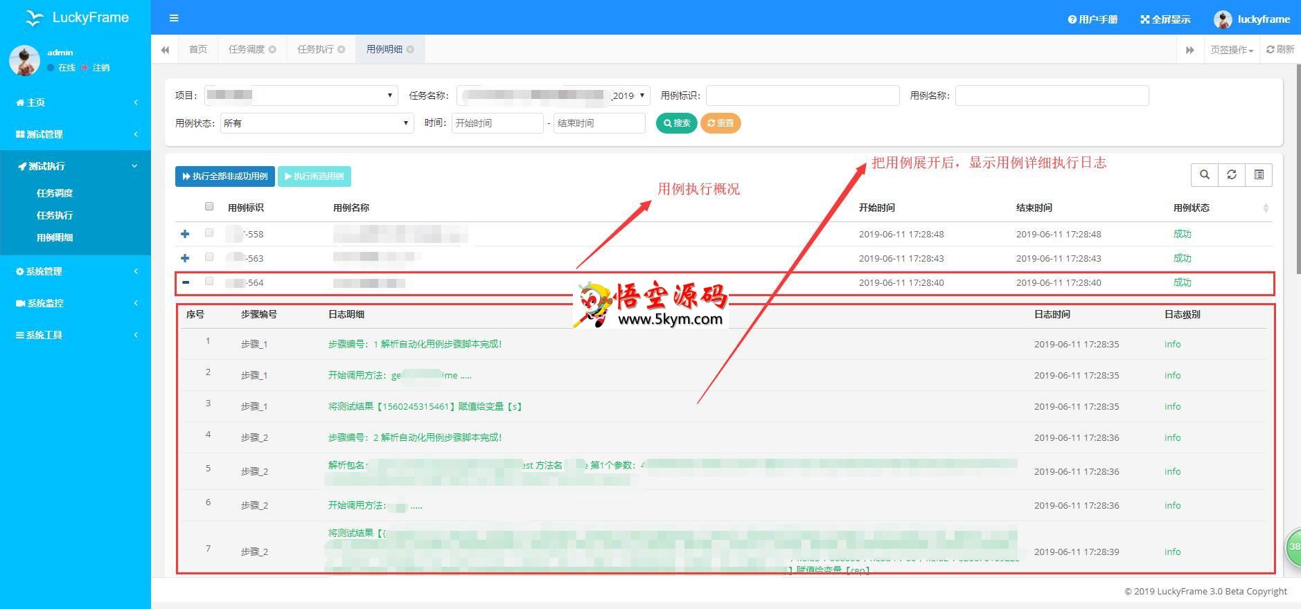Focus the 用例名称 input field
The width and height of the screenshot is (1301, 609).
point(1052,96)
